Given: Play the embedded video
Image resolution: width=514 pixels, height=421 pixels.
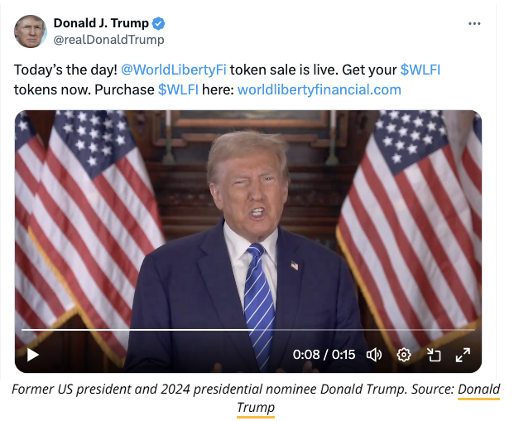Looking at the screenshot, I should pos(33,355).
